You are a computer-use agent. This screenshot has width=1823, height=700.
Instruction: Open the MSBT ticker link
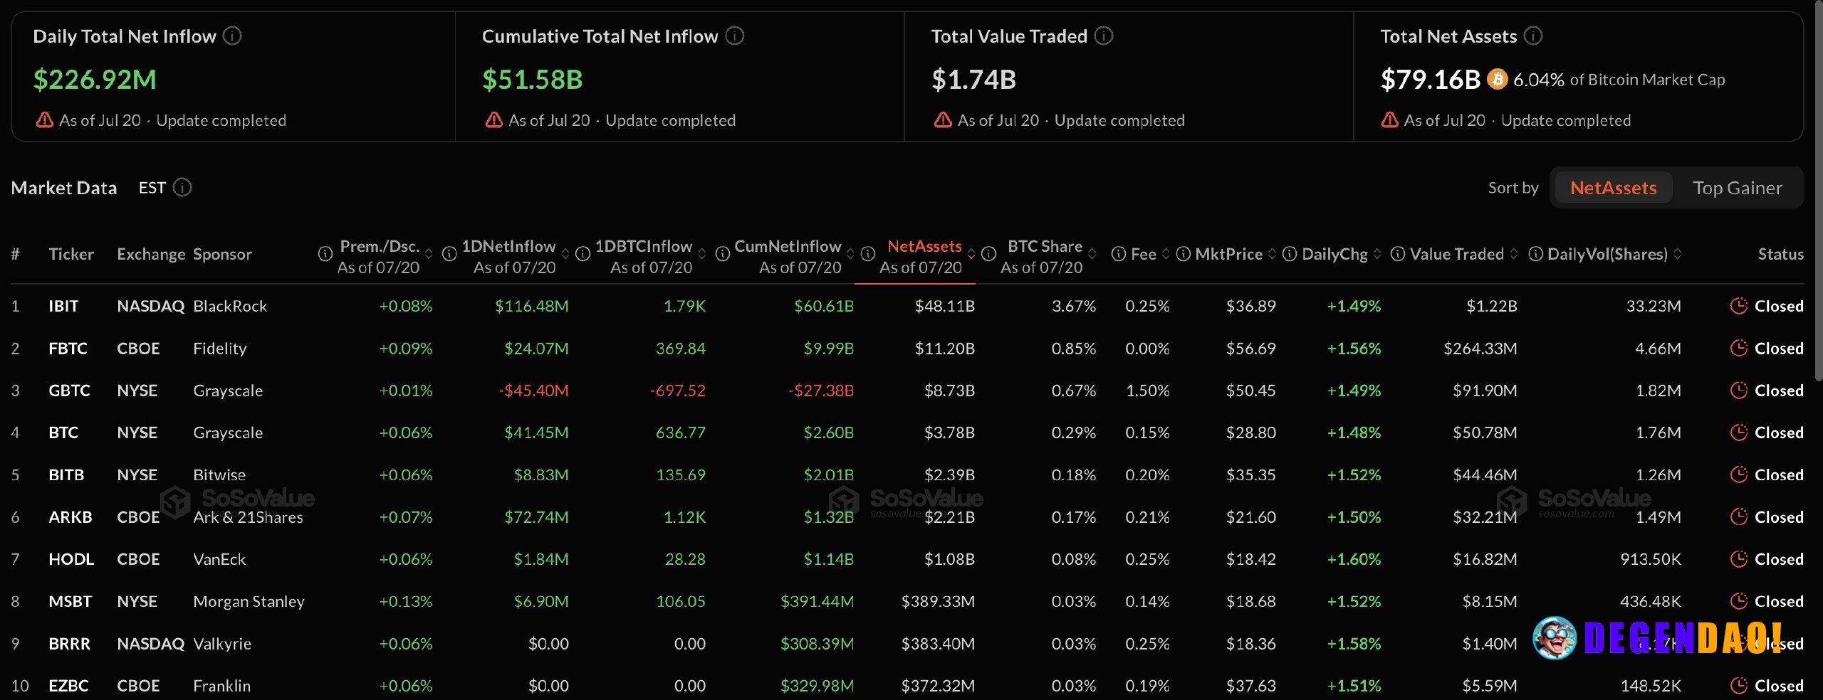coord(70,601)
